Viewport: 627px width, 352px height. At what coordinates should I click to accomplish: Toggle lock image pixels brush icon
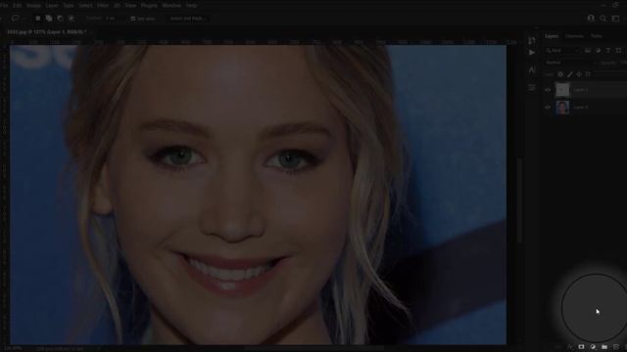point(570,74)
